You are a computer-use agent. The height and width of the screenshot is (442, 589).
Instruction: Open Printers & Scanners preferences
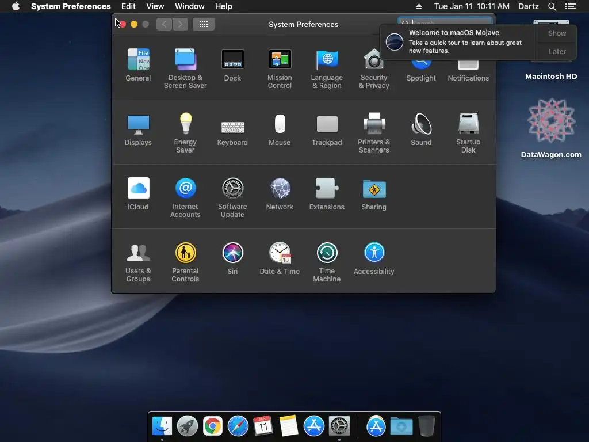point(374,133)
